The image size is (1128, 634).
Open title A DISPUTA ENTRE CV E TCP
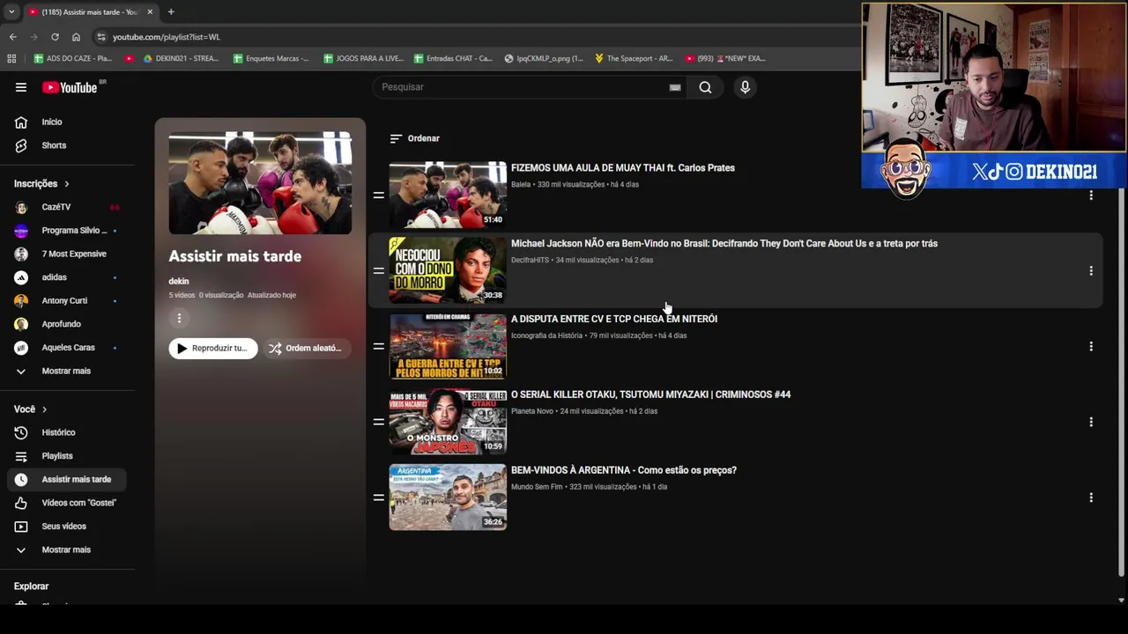pos(614,319)
